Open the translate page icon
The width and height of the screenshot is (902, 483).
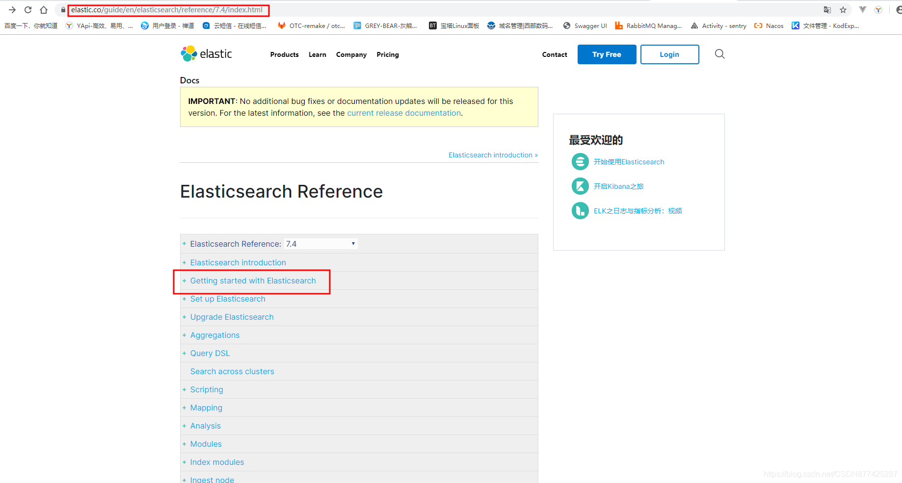point(827,10)
